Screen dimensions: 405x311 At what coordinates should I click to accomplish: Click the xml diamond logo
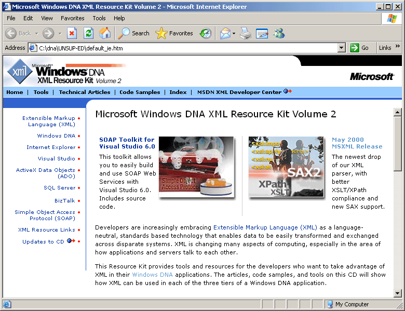click(x=19, y=72)
